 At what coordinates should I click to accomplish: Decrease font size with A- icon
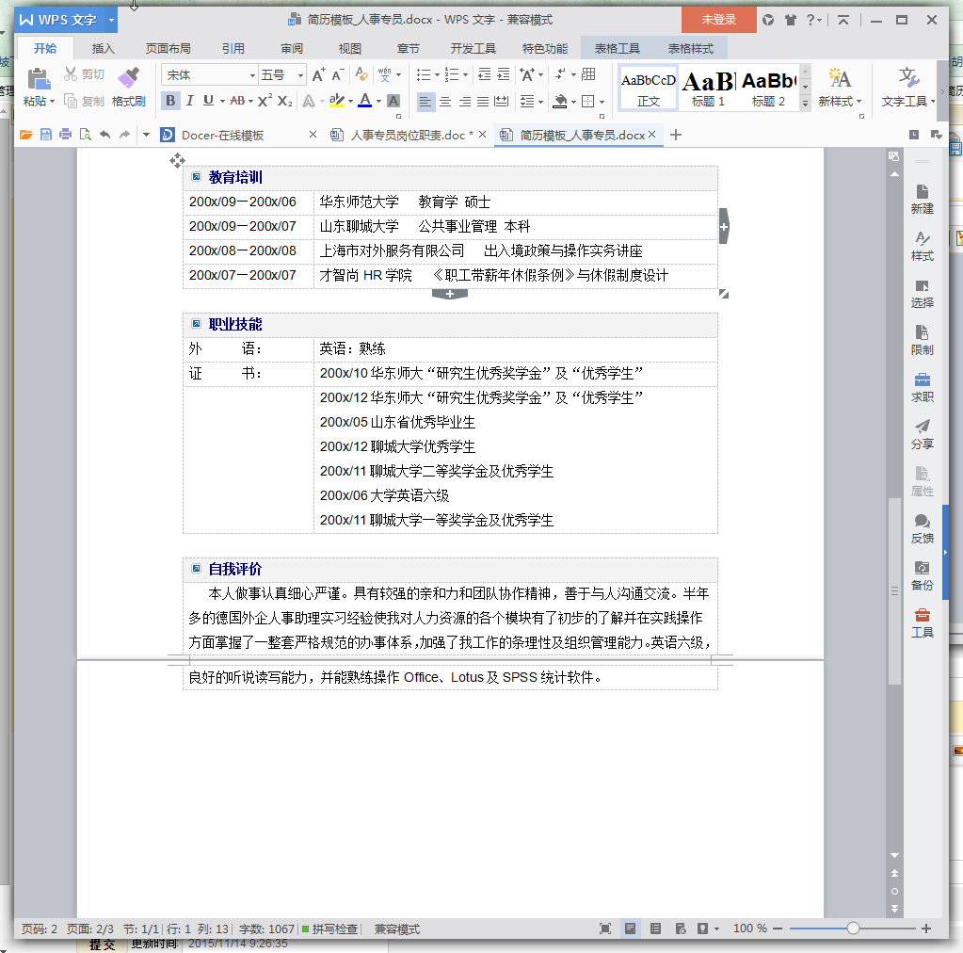tap(337, 75)
